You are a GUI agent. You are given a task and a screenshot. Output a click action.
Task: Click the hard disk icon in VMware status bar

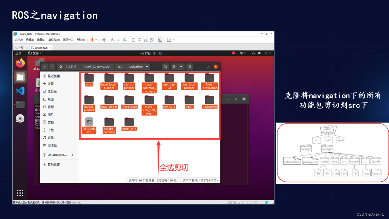(x=230, y=202)
